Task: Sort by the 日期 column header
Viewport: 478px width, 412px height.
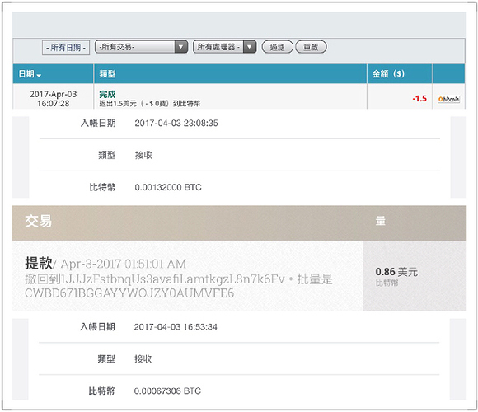Action: [x=26, y=73]
